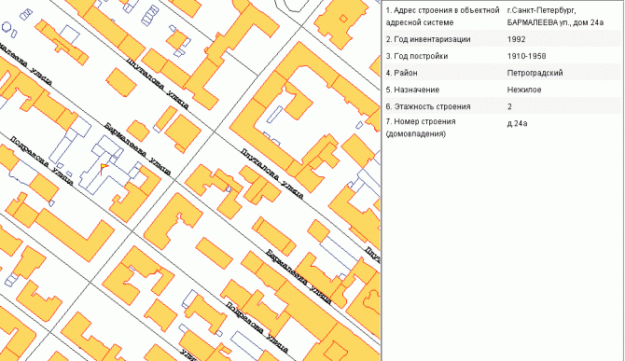
Task: Select the 'Год инвентаризации' row
Action: [x=502, y=39]
